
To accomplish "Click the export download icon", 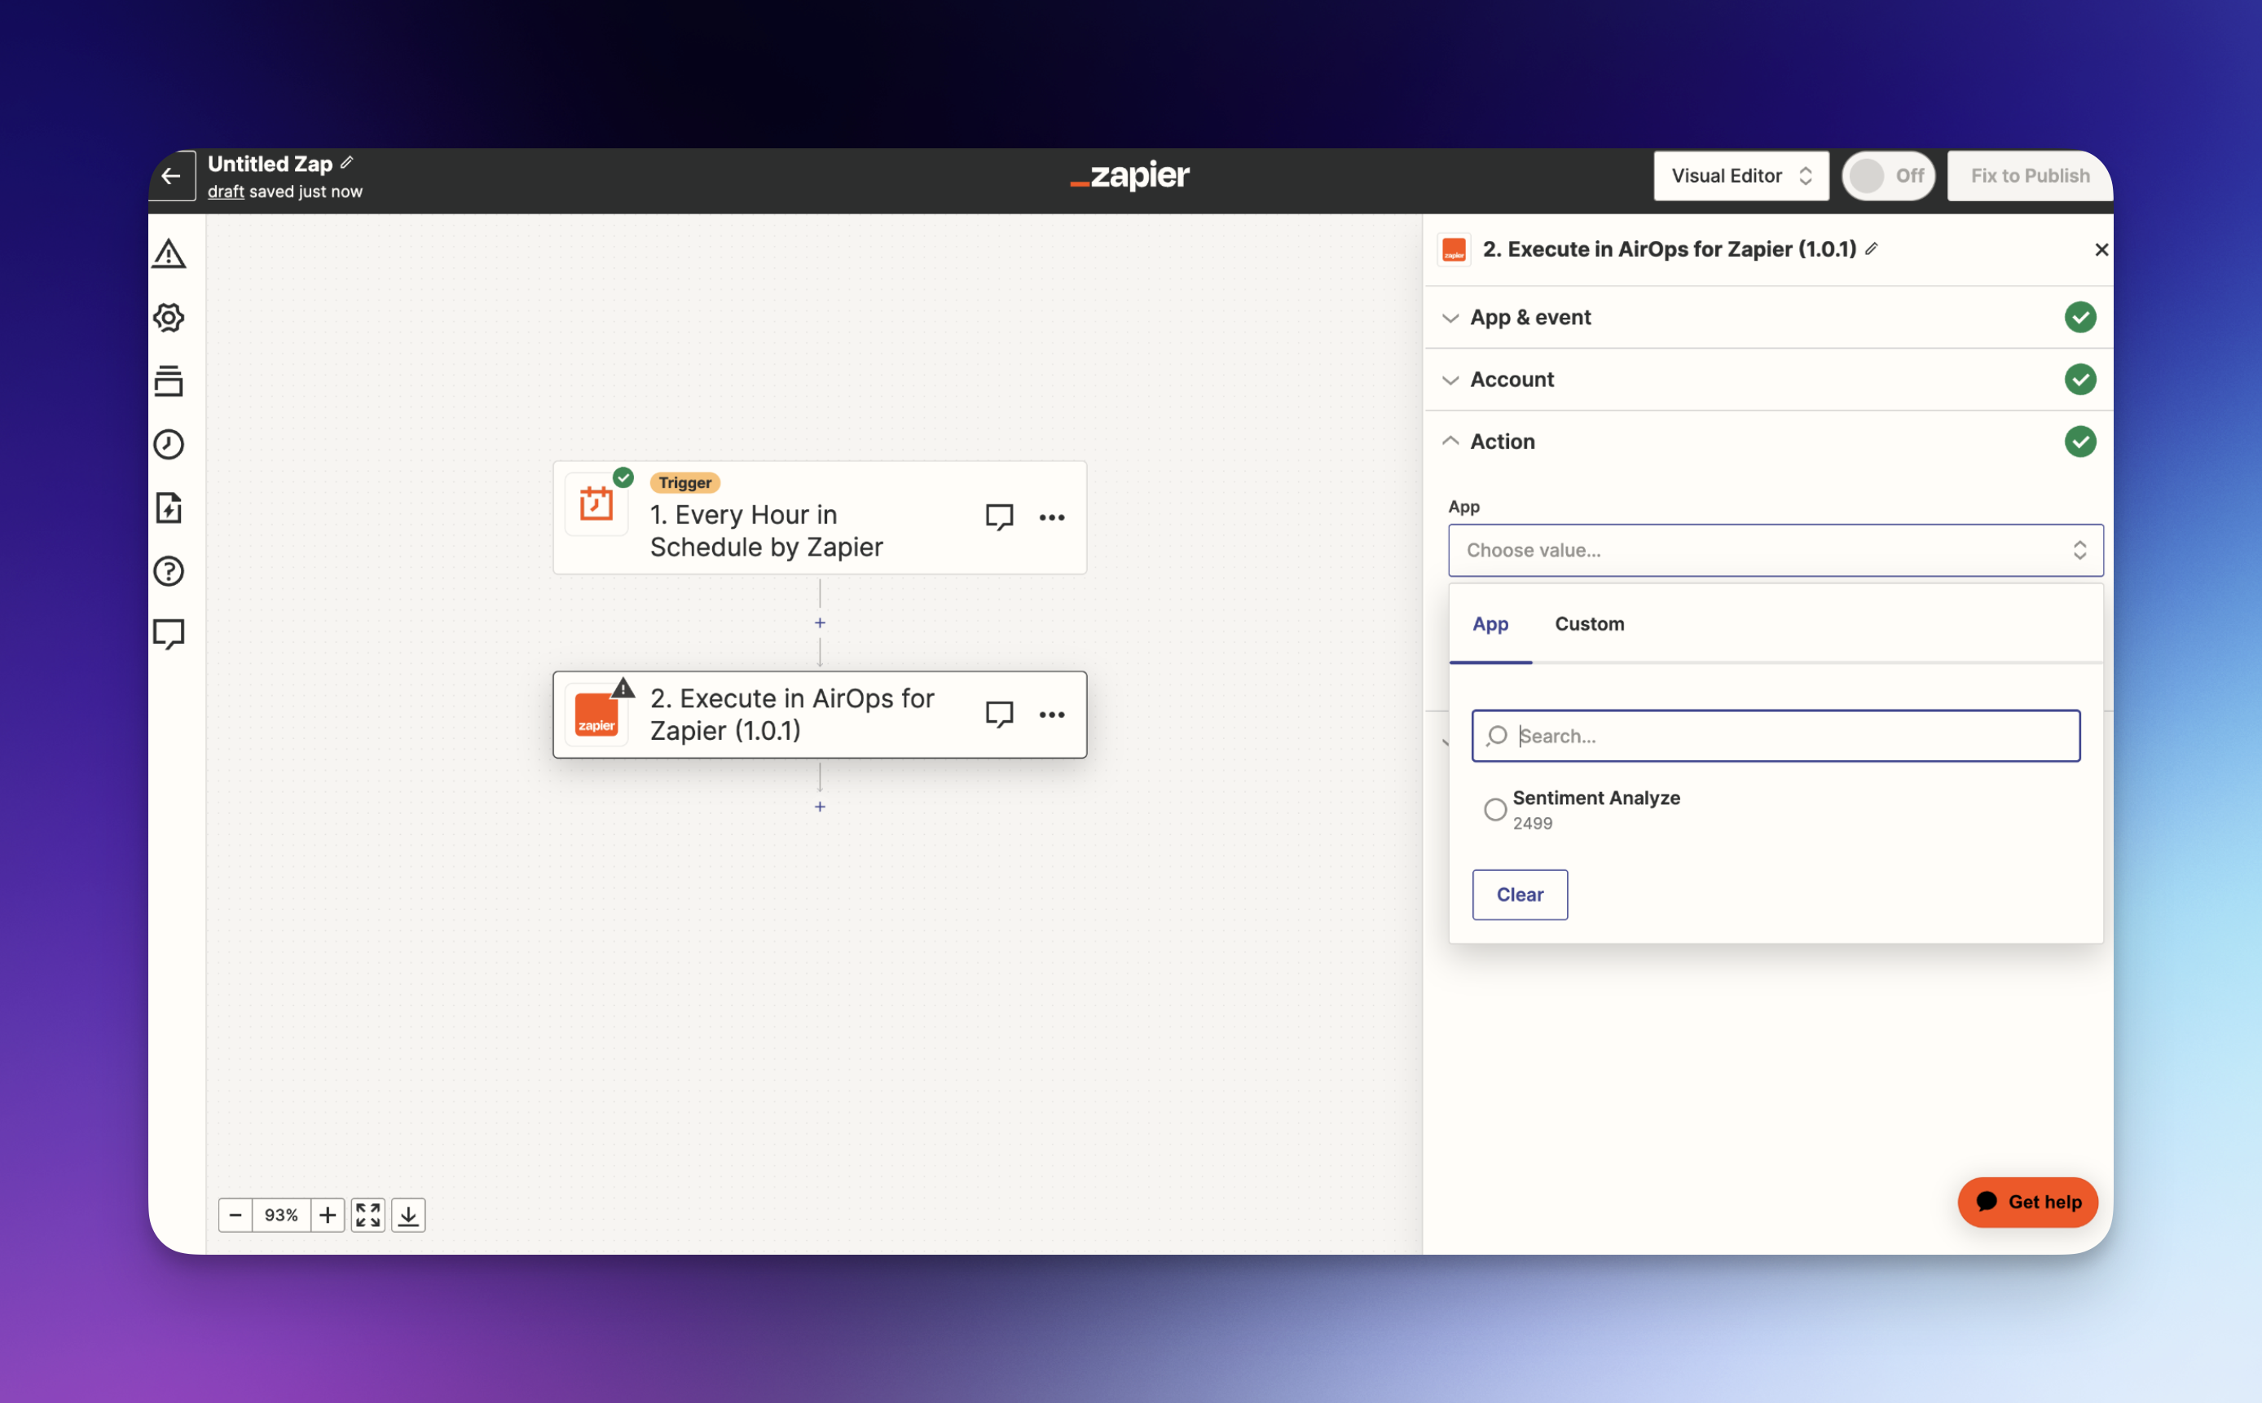I will (408, 1215).
